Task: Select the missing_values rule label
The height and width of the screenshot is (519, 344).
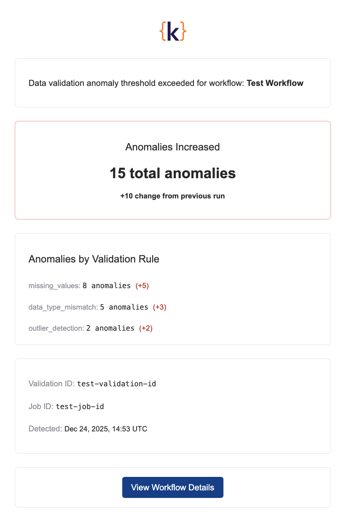Action: point(54,286)
